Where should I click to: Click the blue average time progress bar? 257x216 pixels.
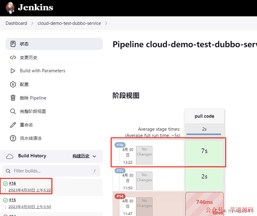[204, 134]
